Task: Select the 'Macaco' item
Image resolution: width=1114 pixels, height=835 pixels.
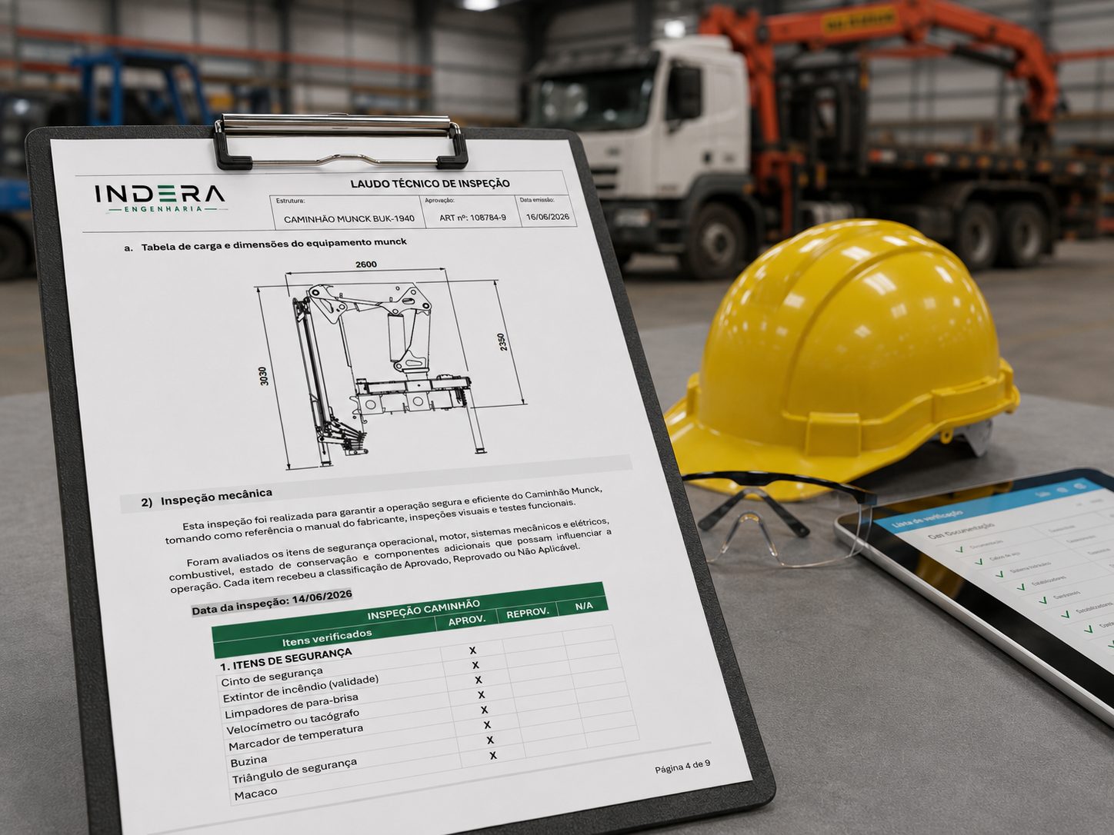Action: pyautogui.click(x=255, y=793)
